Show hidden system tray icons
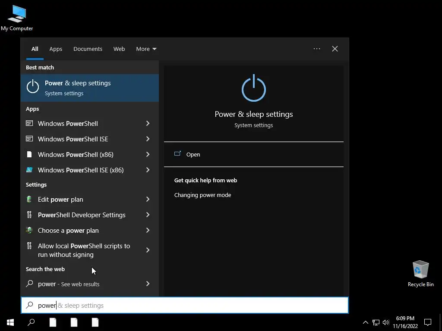This screenshot has width=442, height=331. pyautogui.click(x=365, y=322)
